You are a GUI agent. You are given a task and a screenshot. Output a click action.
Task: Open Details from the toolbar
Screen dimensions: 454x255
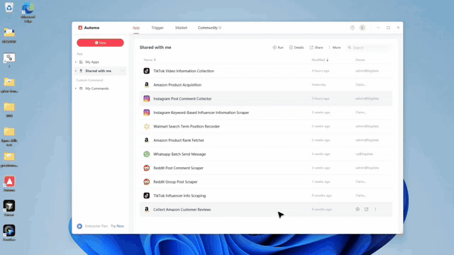(297, 47)
